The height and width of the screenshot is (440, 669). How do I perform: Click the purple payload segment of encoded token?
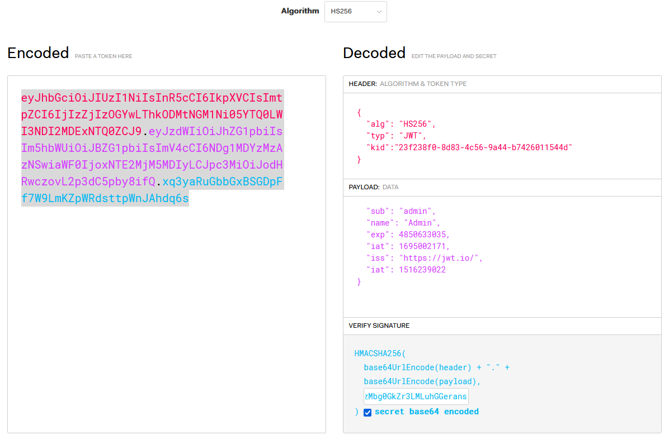(x=152, y=165)
